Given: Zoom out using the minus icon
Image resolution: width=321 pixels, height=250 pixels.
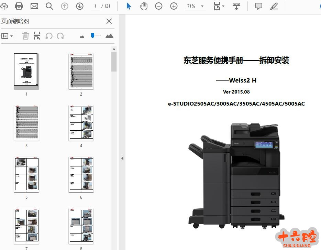Looking at the screenshot, I should (158, 6).
